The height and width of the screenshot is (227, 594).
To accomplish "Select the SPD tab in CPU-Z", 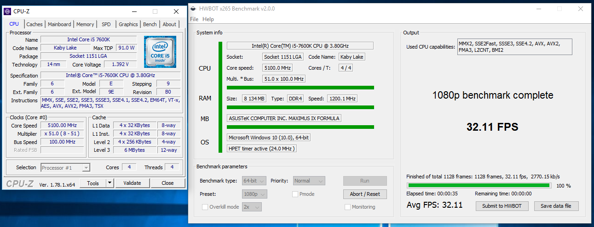I will tap(106, 24).
